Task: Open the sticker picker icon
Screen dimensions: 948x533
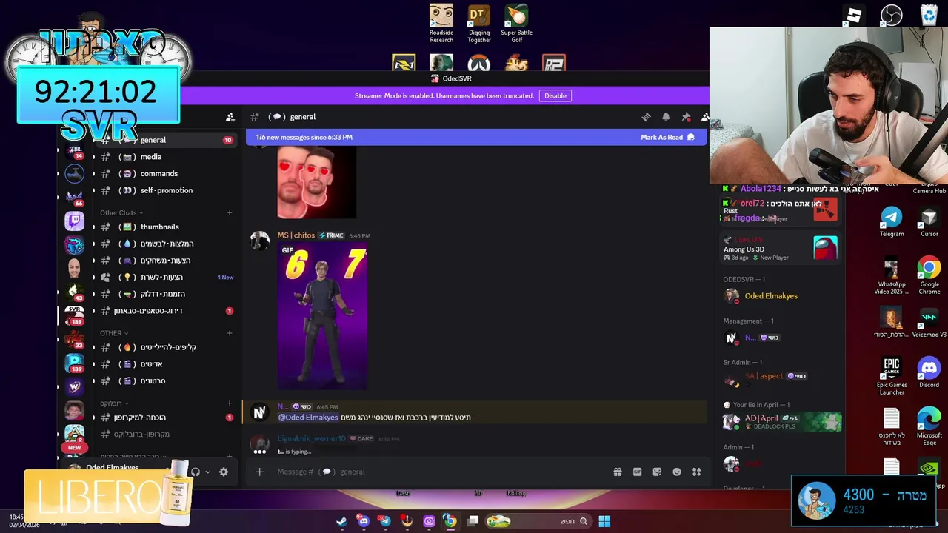Action: click(657, 472)
